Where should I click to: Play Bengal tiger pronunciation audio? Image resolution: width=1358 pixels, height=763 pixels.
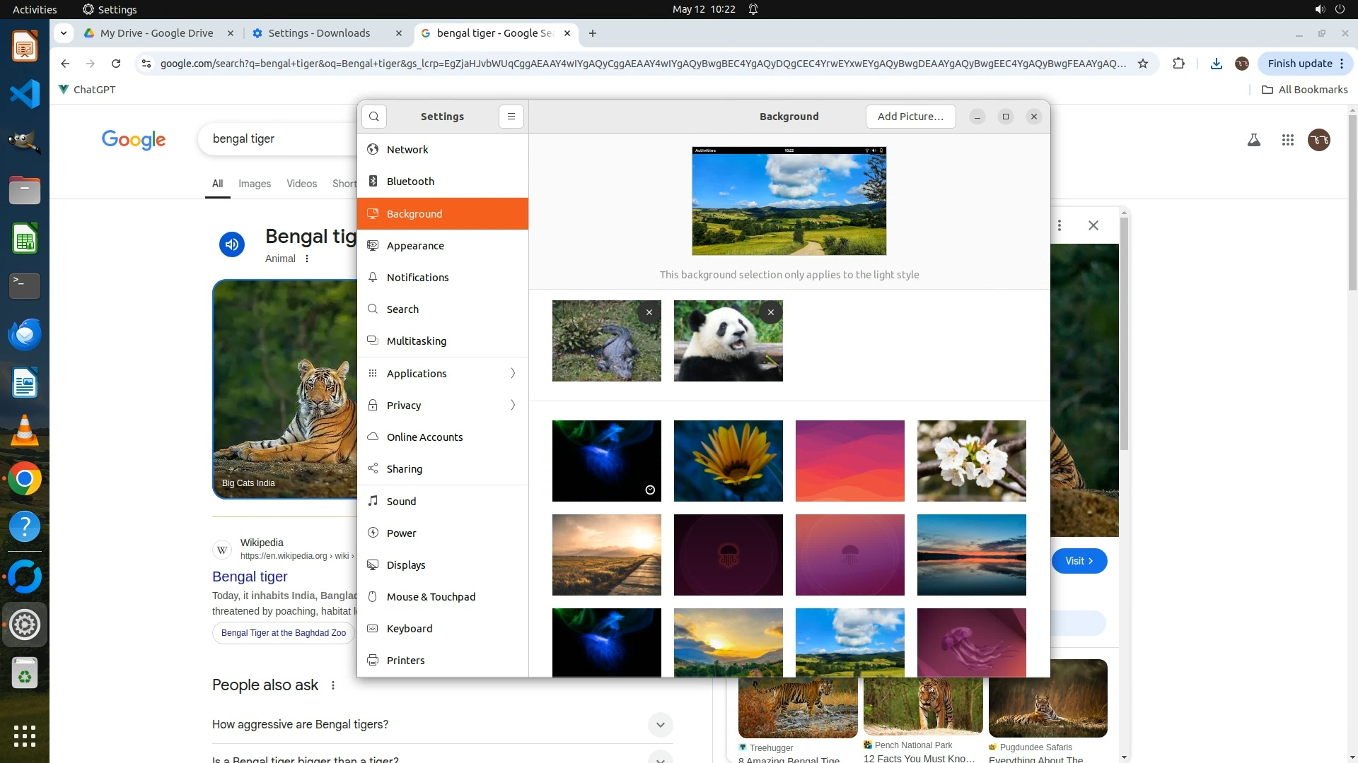click(x=231, y=244)
